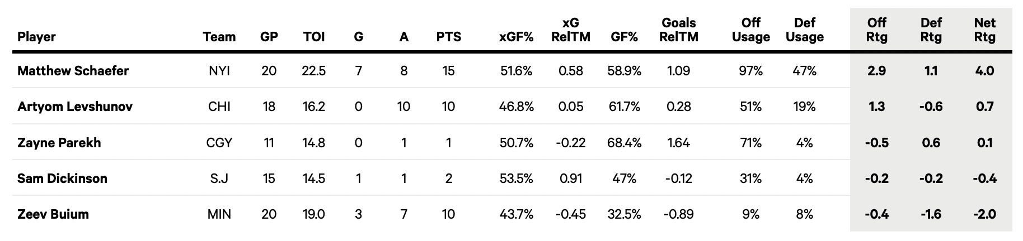Sort by Team column header

pos(219,37)
